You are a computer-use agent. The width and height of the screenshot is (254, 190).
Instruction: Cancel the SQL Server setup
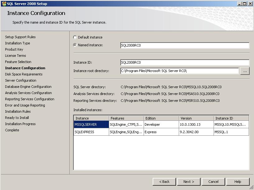[x=213, y=182]
